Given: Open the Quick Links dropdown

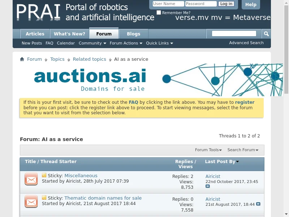Looking at the screenshot, I should (x=159, y=43).
